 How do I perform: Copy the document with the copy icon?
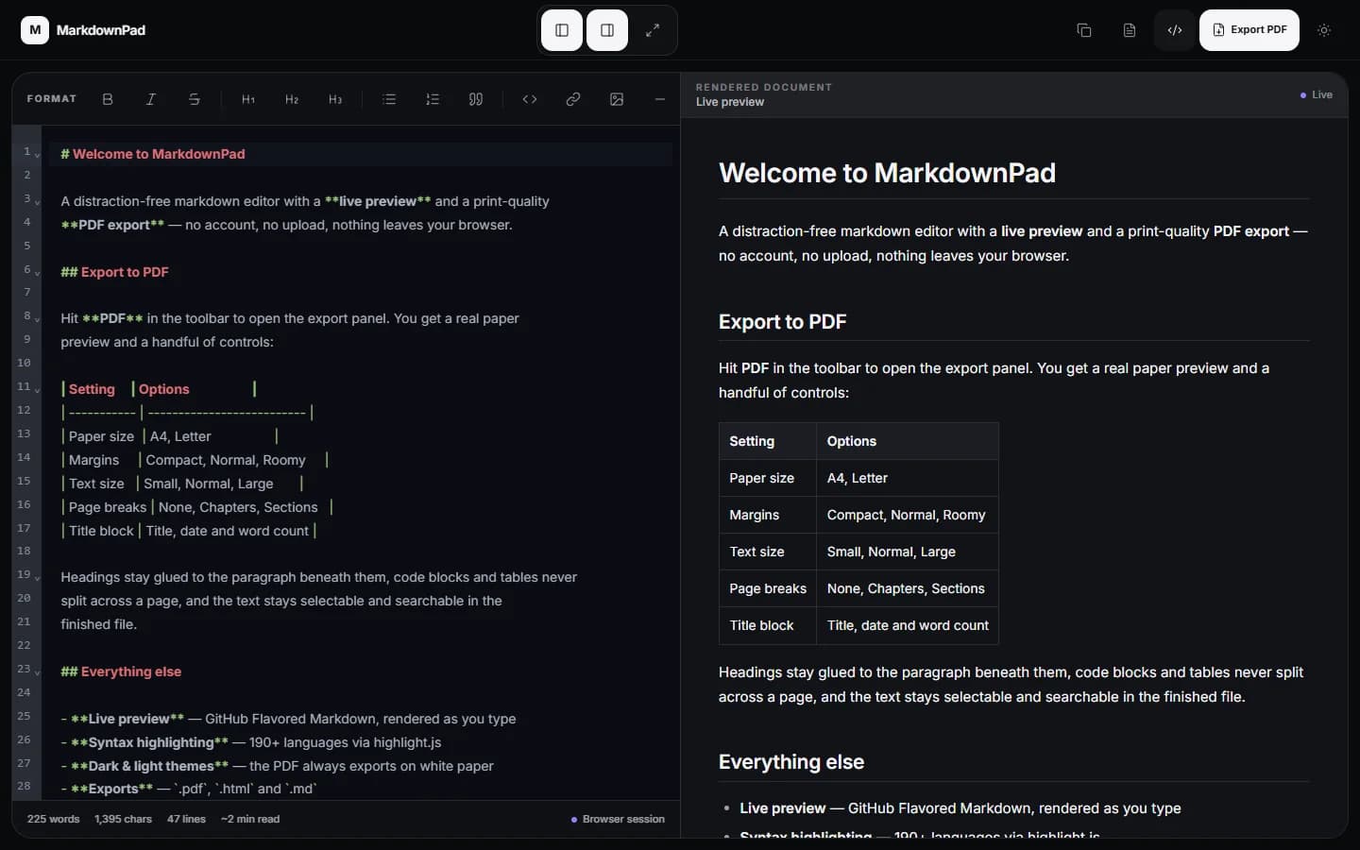[x=1084, y=30]
